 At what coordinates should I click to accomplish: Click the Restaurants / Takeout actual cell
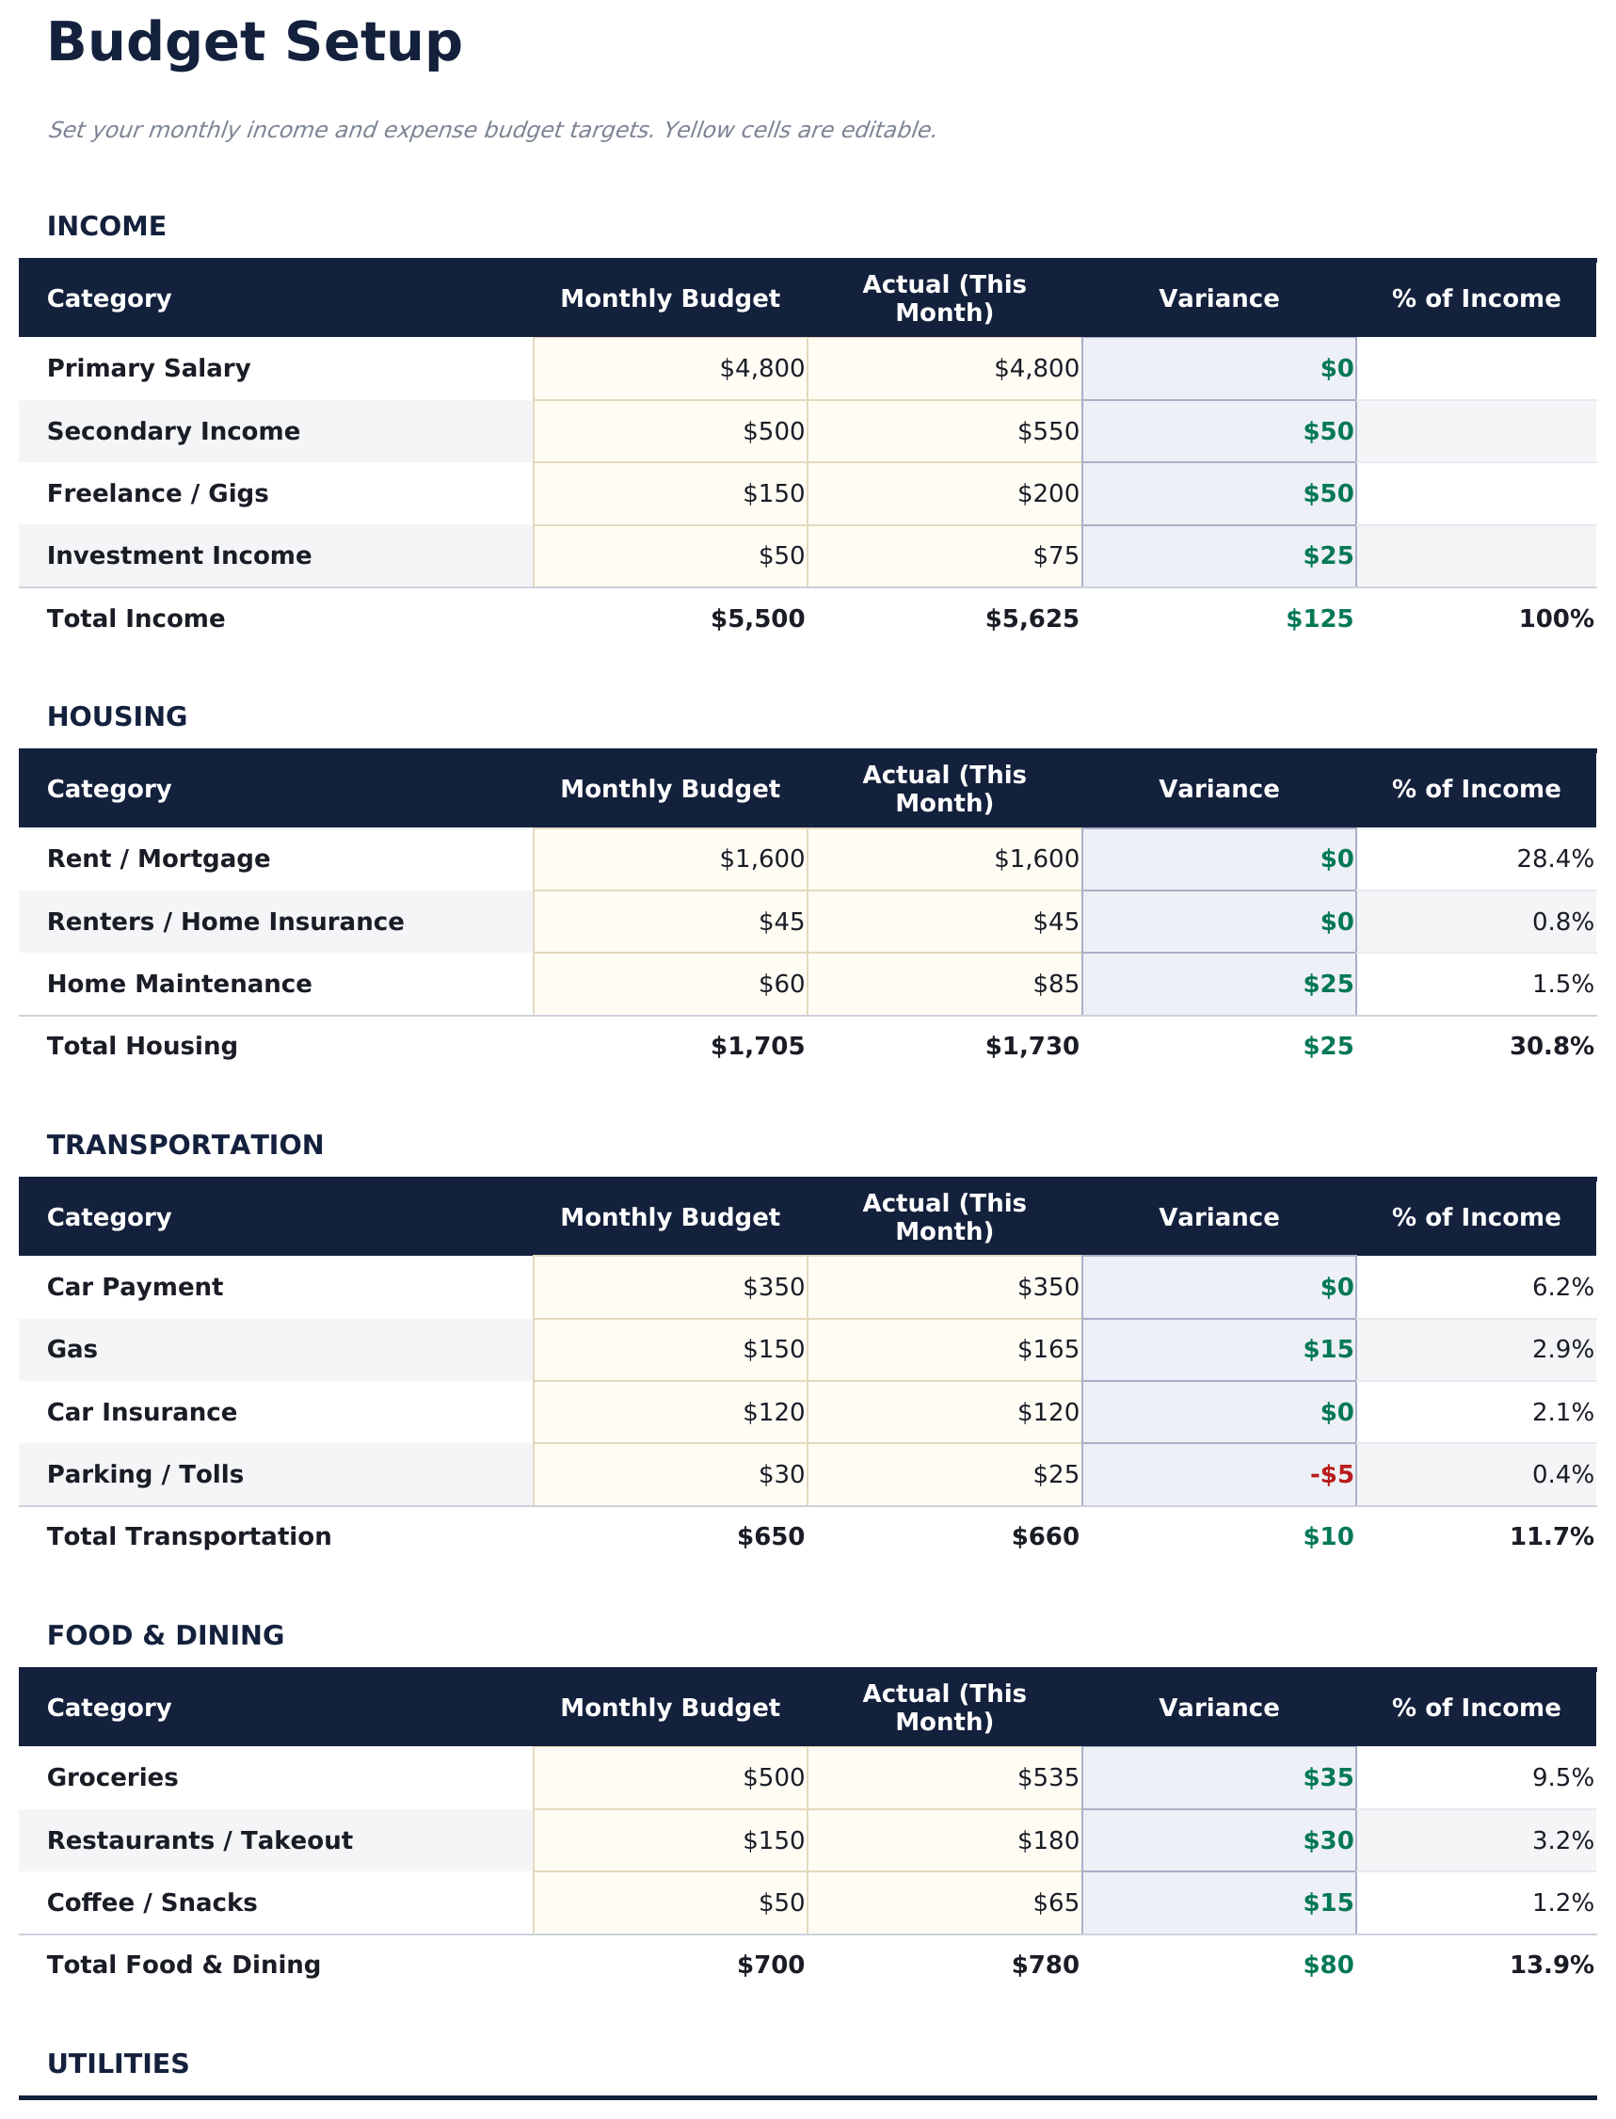(x=944, y=1840)
